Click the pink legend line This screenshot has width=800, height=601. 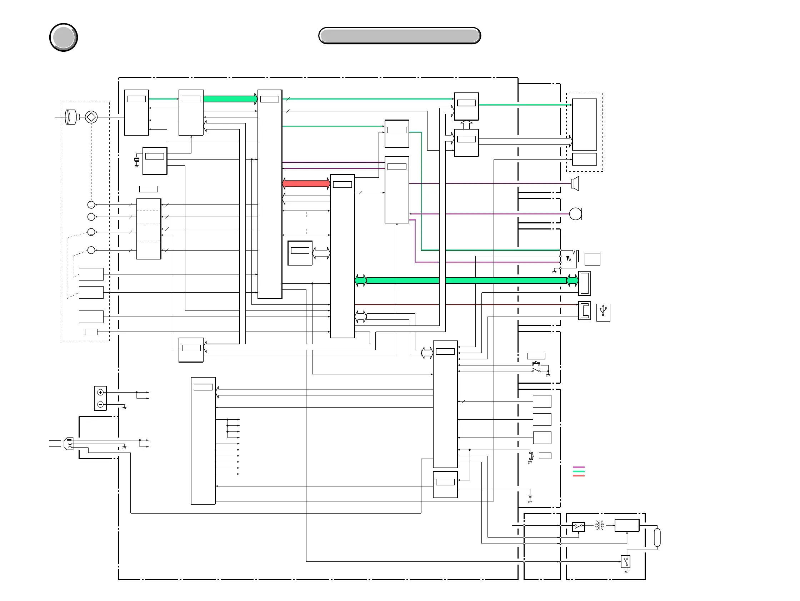click(579, 467)
